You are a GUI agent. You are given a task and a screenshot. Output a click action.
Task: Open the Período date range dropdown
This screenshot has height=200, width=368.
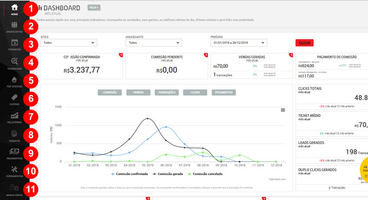click(x=238, y=43)
